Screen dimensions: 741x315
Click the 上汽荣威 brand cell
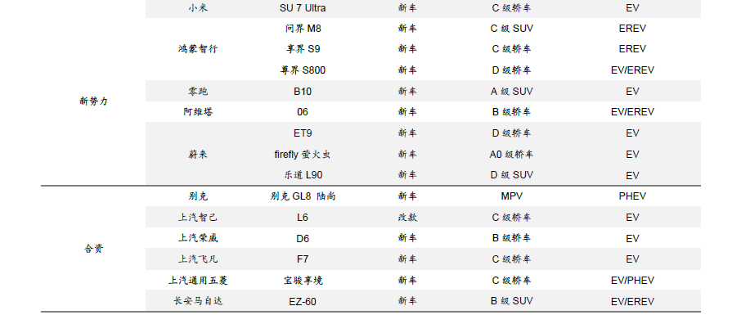198,238
